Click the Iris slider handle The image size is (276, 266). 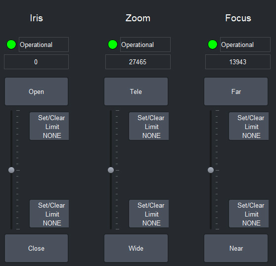pyautogui.click(x=11, y=170)
